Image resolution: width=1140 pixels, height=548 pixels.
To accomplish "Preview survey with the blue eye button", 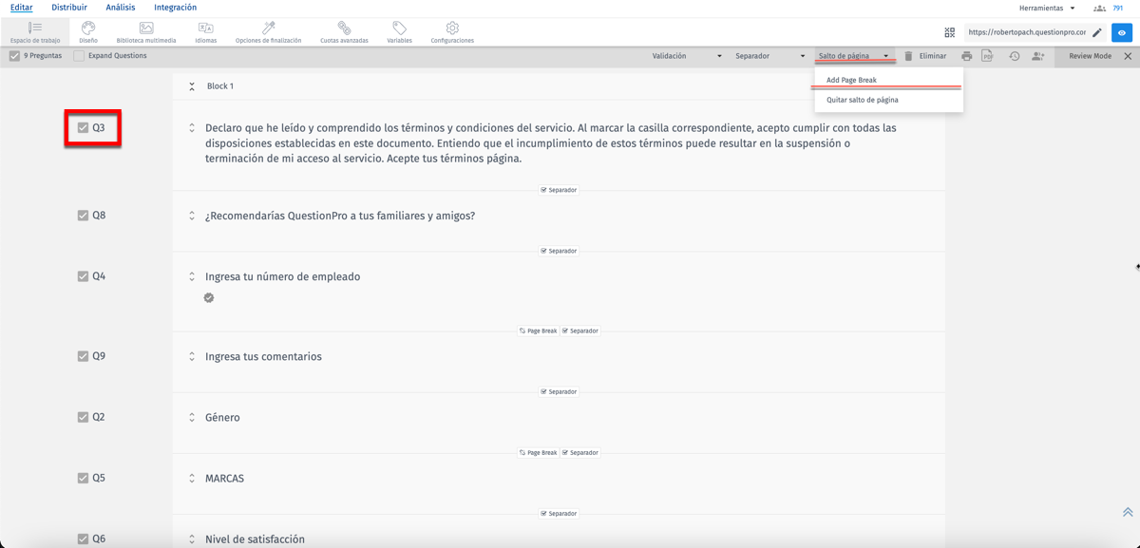I will click(1122, 32).
